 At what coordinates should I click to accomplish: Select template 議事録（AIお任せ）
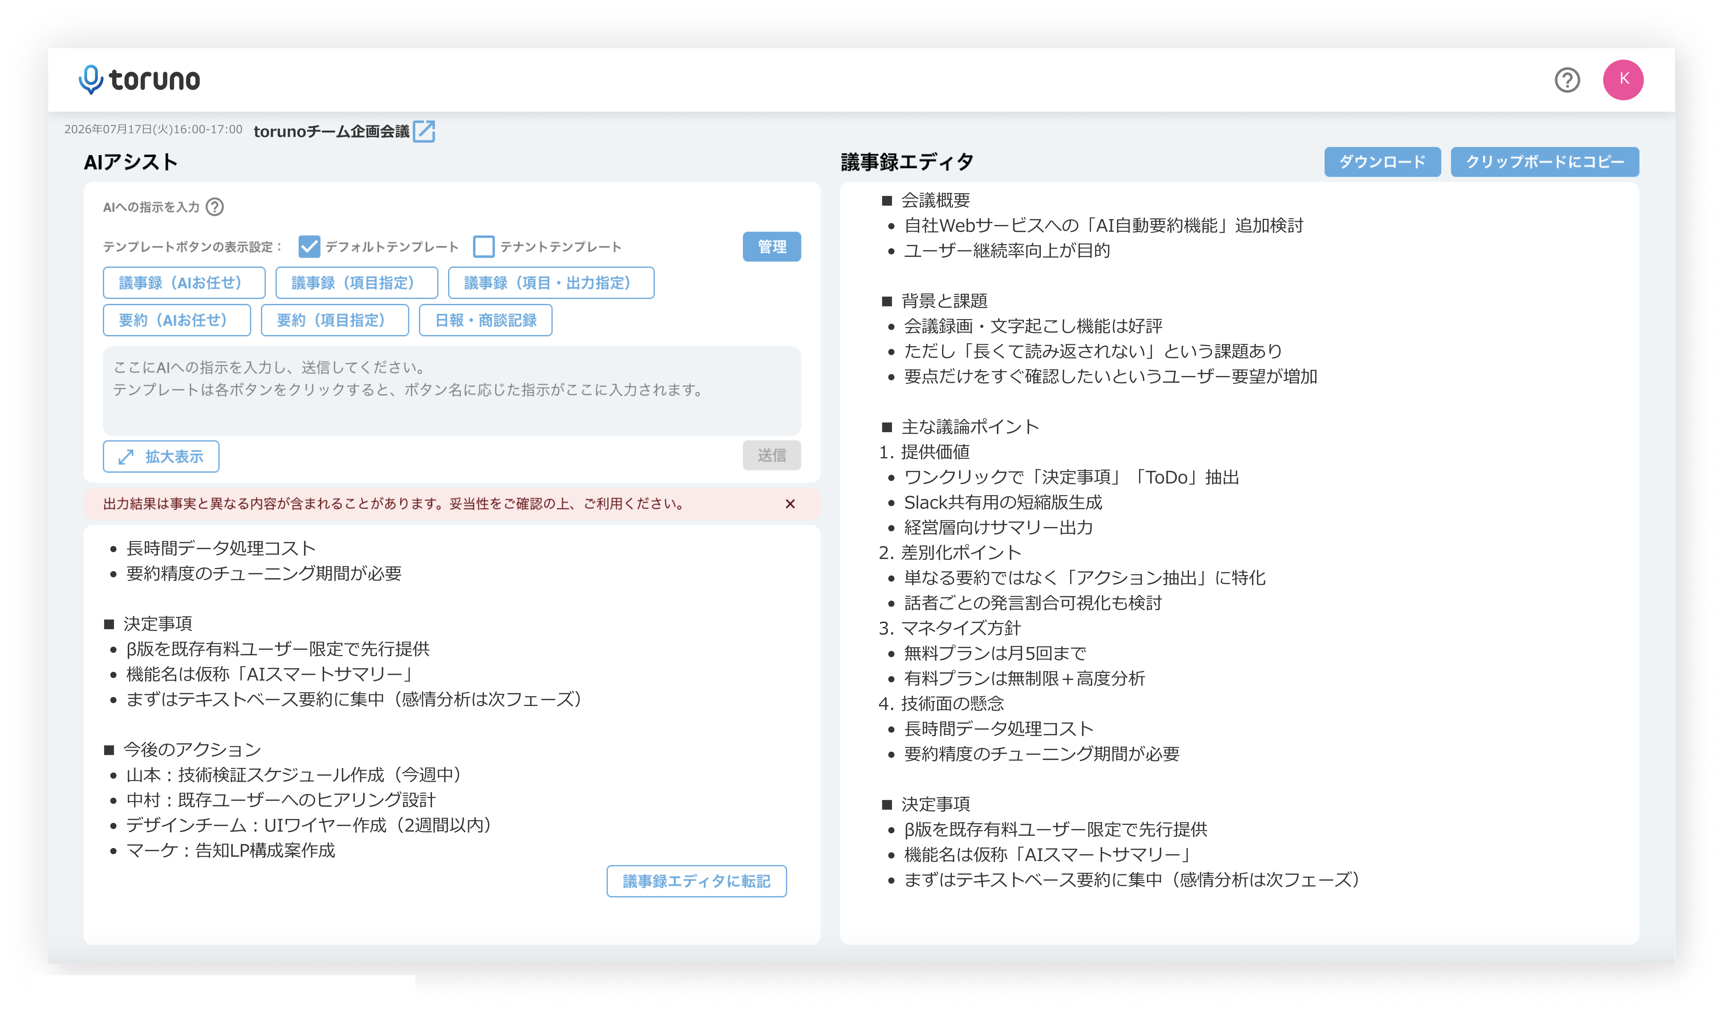coord(183,283)
